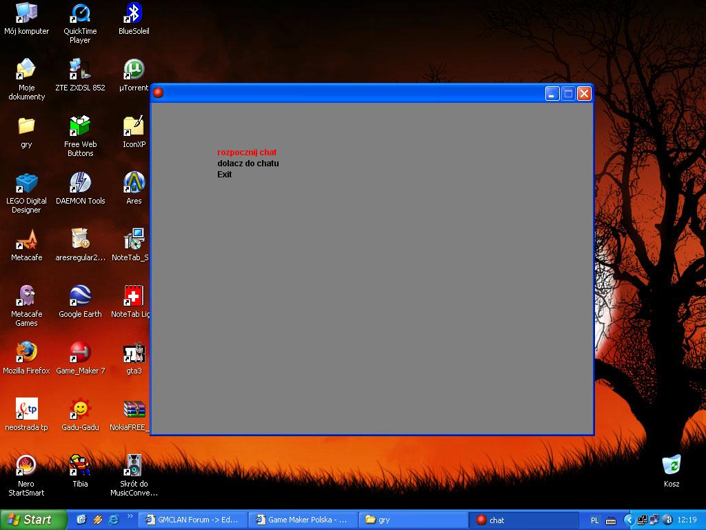This screenshot has width=706, height=530.
Task: Select 'rozpocznij chat' menu option
Action: pos(247,152)
